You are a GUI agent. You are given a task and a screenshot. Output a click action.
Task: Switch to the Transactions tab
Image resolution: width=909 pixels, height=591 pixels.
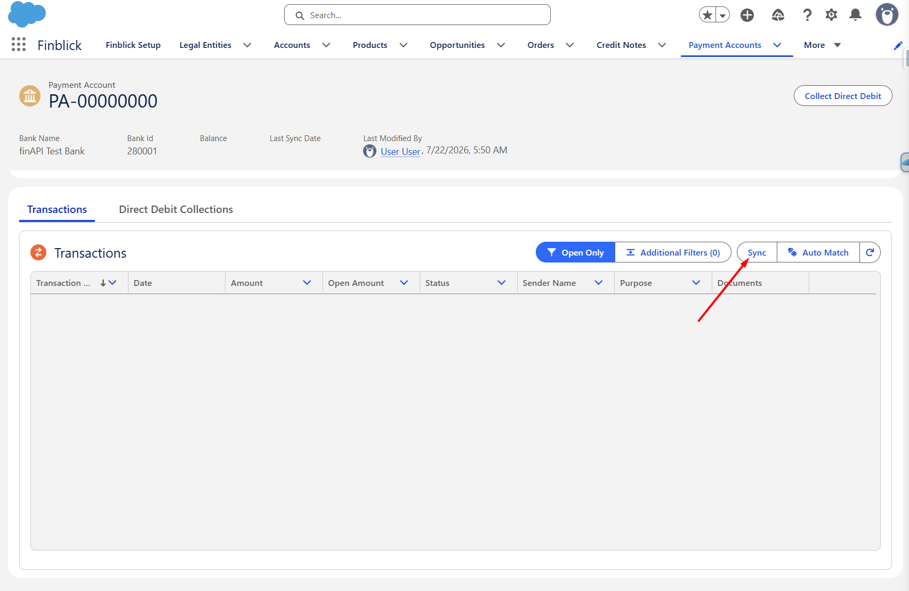[57, 209]
